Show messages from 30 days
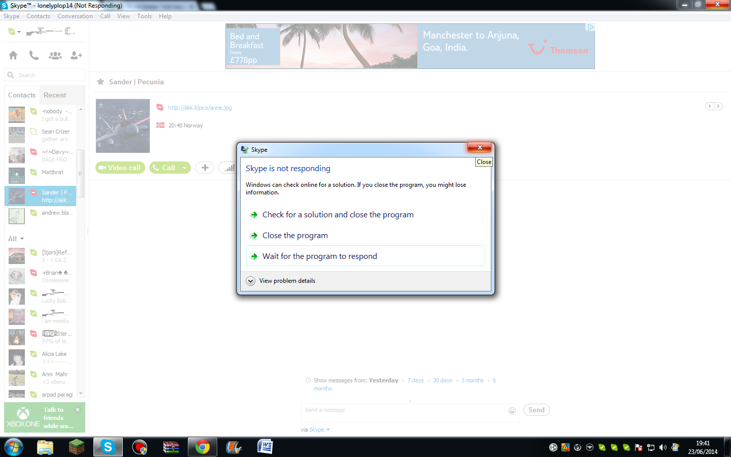 [x=442, y=380]
